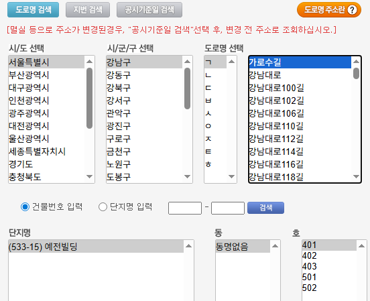Select 대구광역시 in the city list
This screenshot has height=301, width=370.
coord(46,88)
